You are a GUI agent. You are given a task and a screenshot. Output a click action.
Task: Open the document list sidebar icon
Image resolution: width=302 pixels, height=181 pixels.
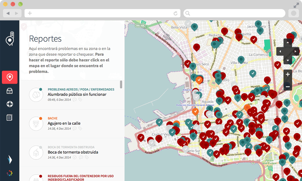(9, 118)
